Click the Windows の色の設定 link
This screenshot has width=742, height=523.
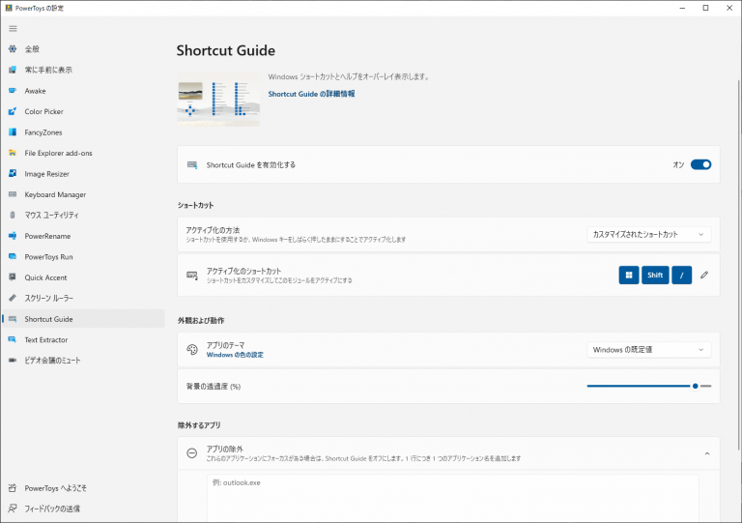[x=235, y=355]
